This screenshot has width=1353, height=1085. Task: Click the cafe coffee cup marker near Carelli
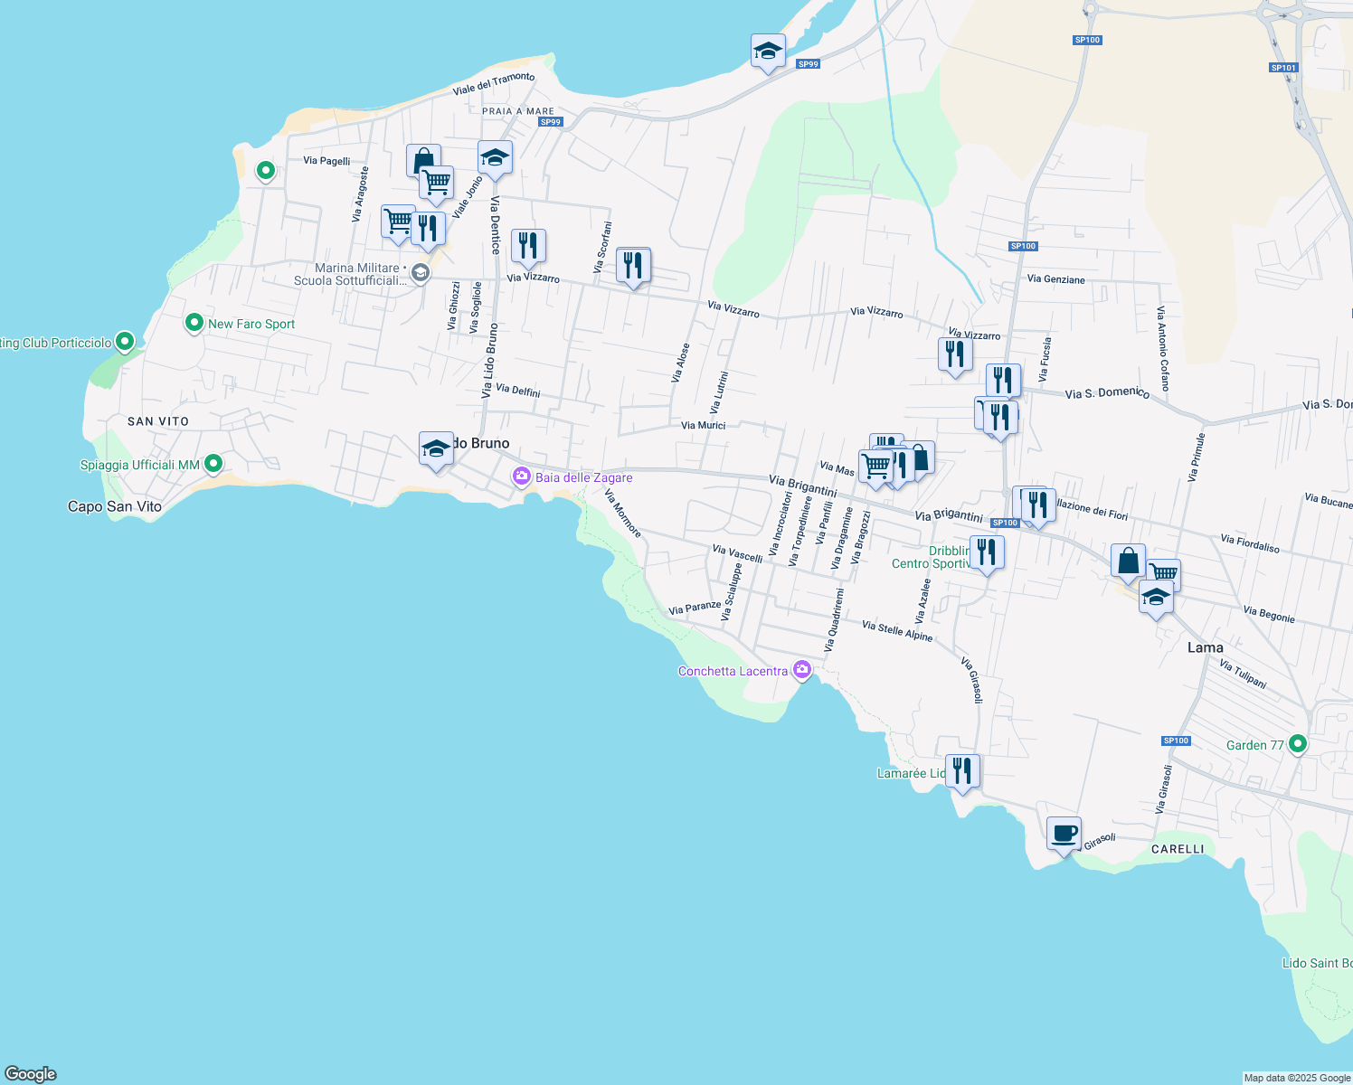click(x=1064, y=834)
